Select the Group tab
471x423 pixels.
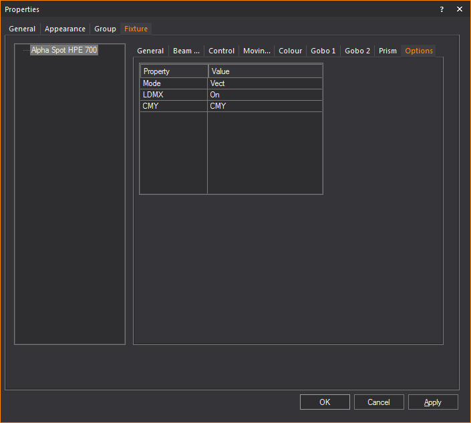pos(105,29)
